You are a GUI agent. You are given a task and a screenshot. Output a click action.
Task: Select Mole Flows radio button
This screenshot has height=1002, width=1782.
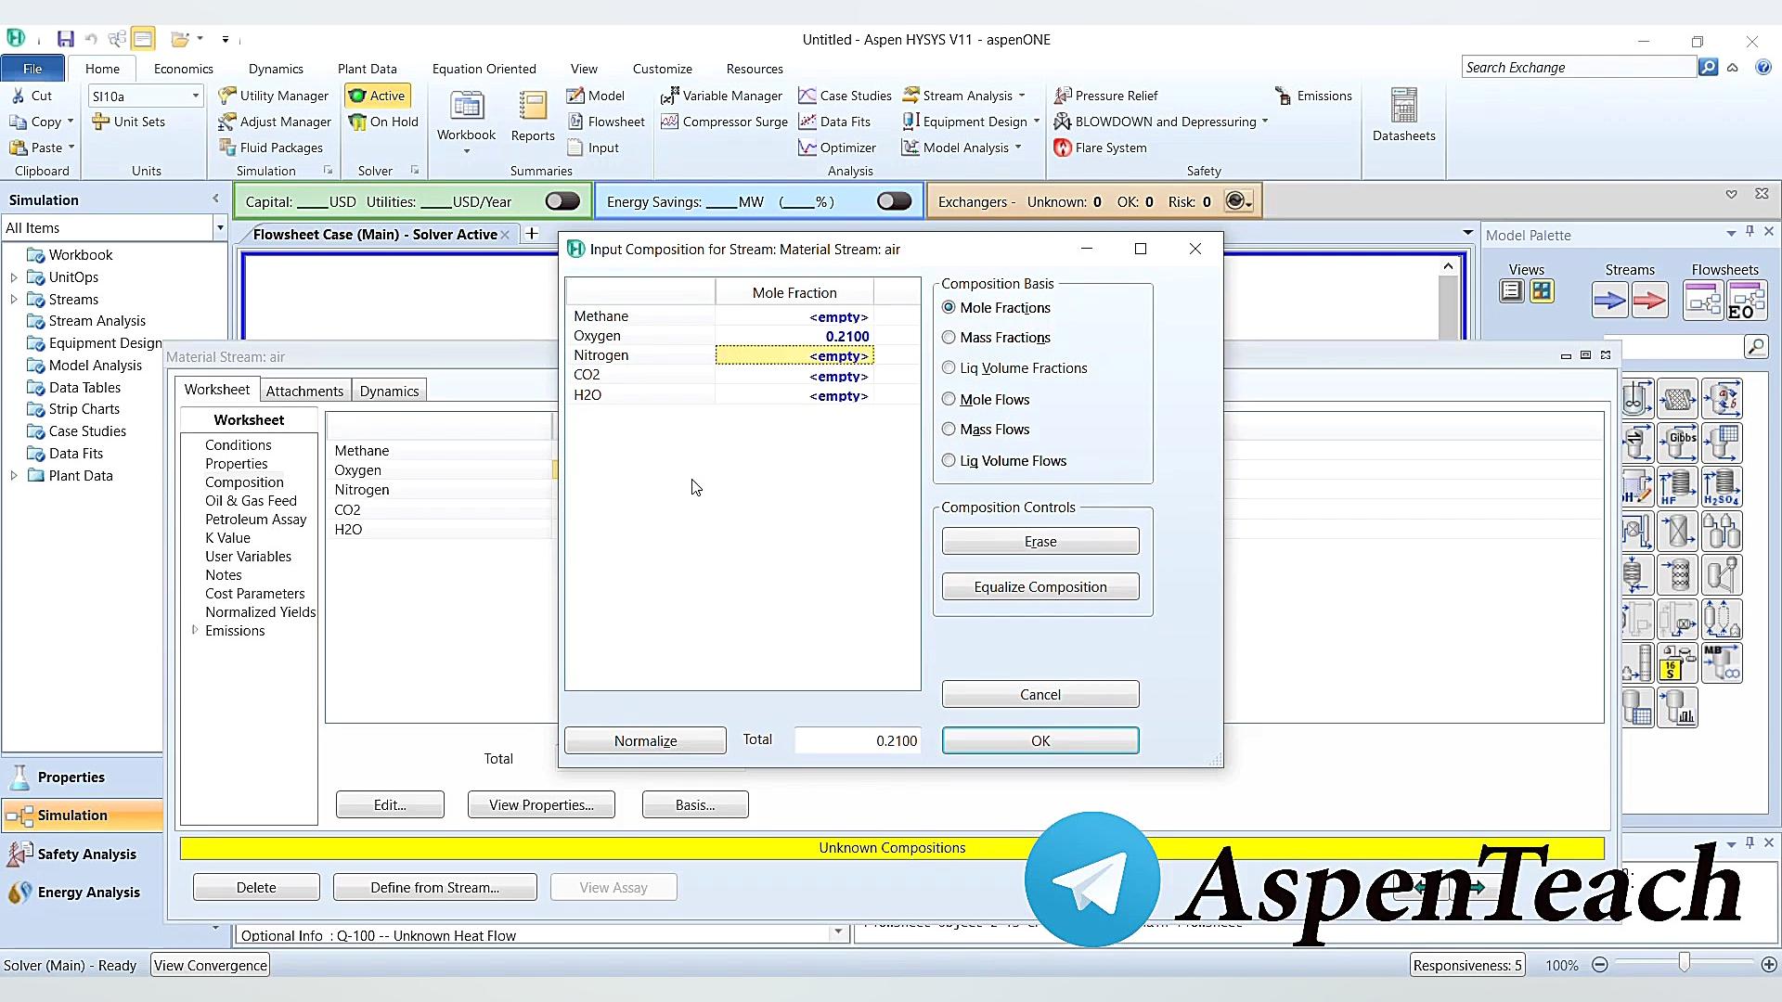click(x=949, y=400)
